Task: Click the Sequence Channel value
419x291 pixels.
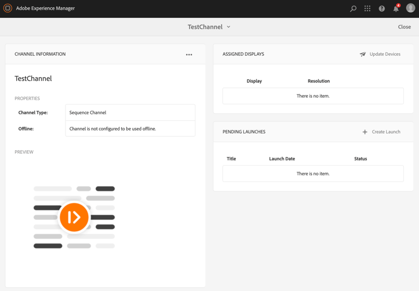Action: 88,112
